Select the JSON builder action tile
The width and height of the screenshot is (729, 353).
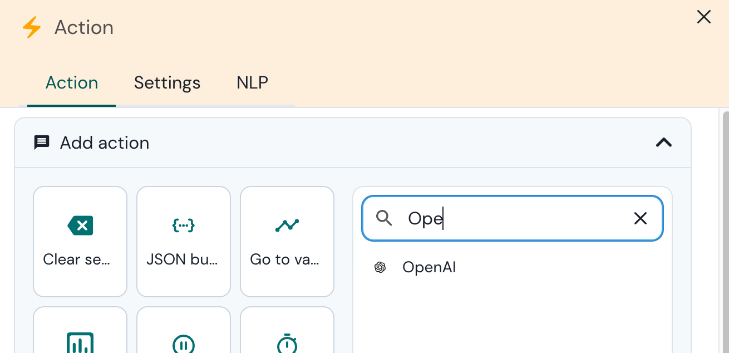184,241
